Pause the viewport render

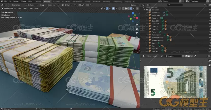pos(137,8)
